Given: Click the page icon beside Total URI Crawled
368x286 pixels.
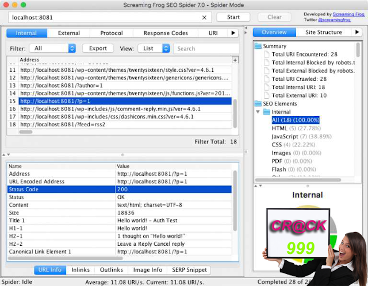Looking at the screenshot, I should click(x=267, y=79).
